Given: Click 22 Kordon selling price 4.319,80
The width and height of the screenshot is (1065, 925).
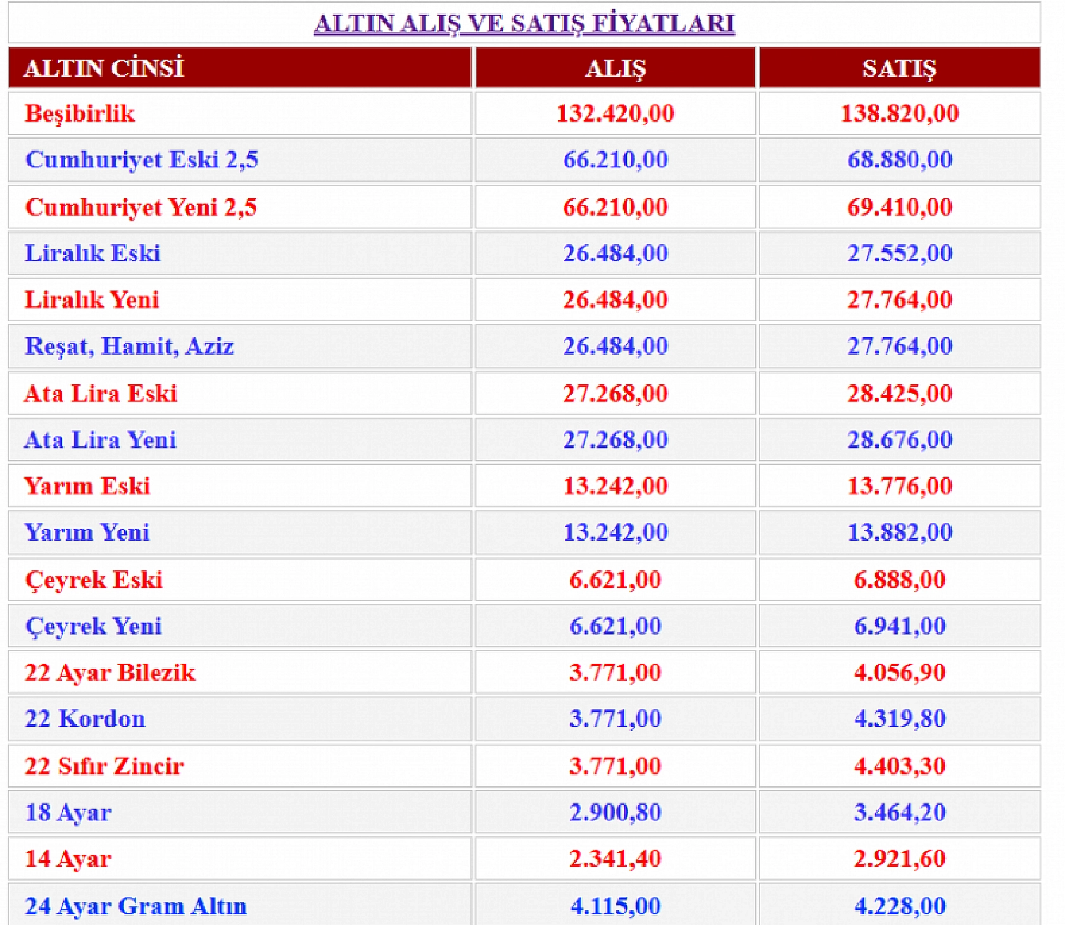Looking at the screenshot, I should [899, 719].
